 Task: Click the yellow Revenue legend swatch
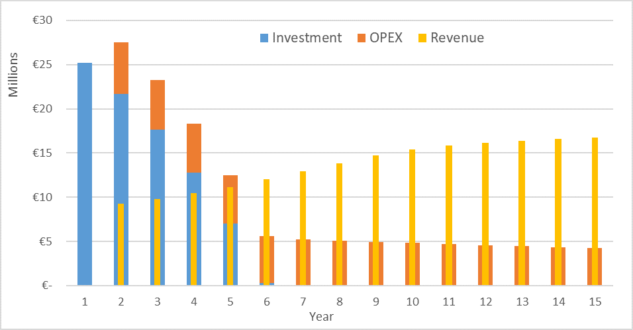click(422, 38)
